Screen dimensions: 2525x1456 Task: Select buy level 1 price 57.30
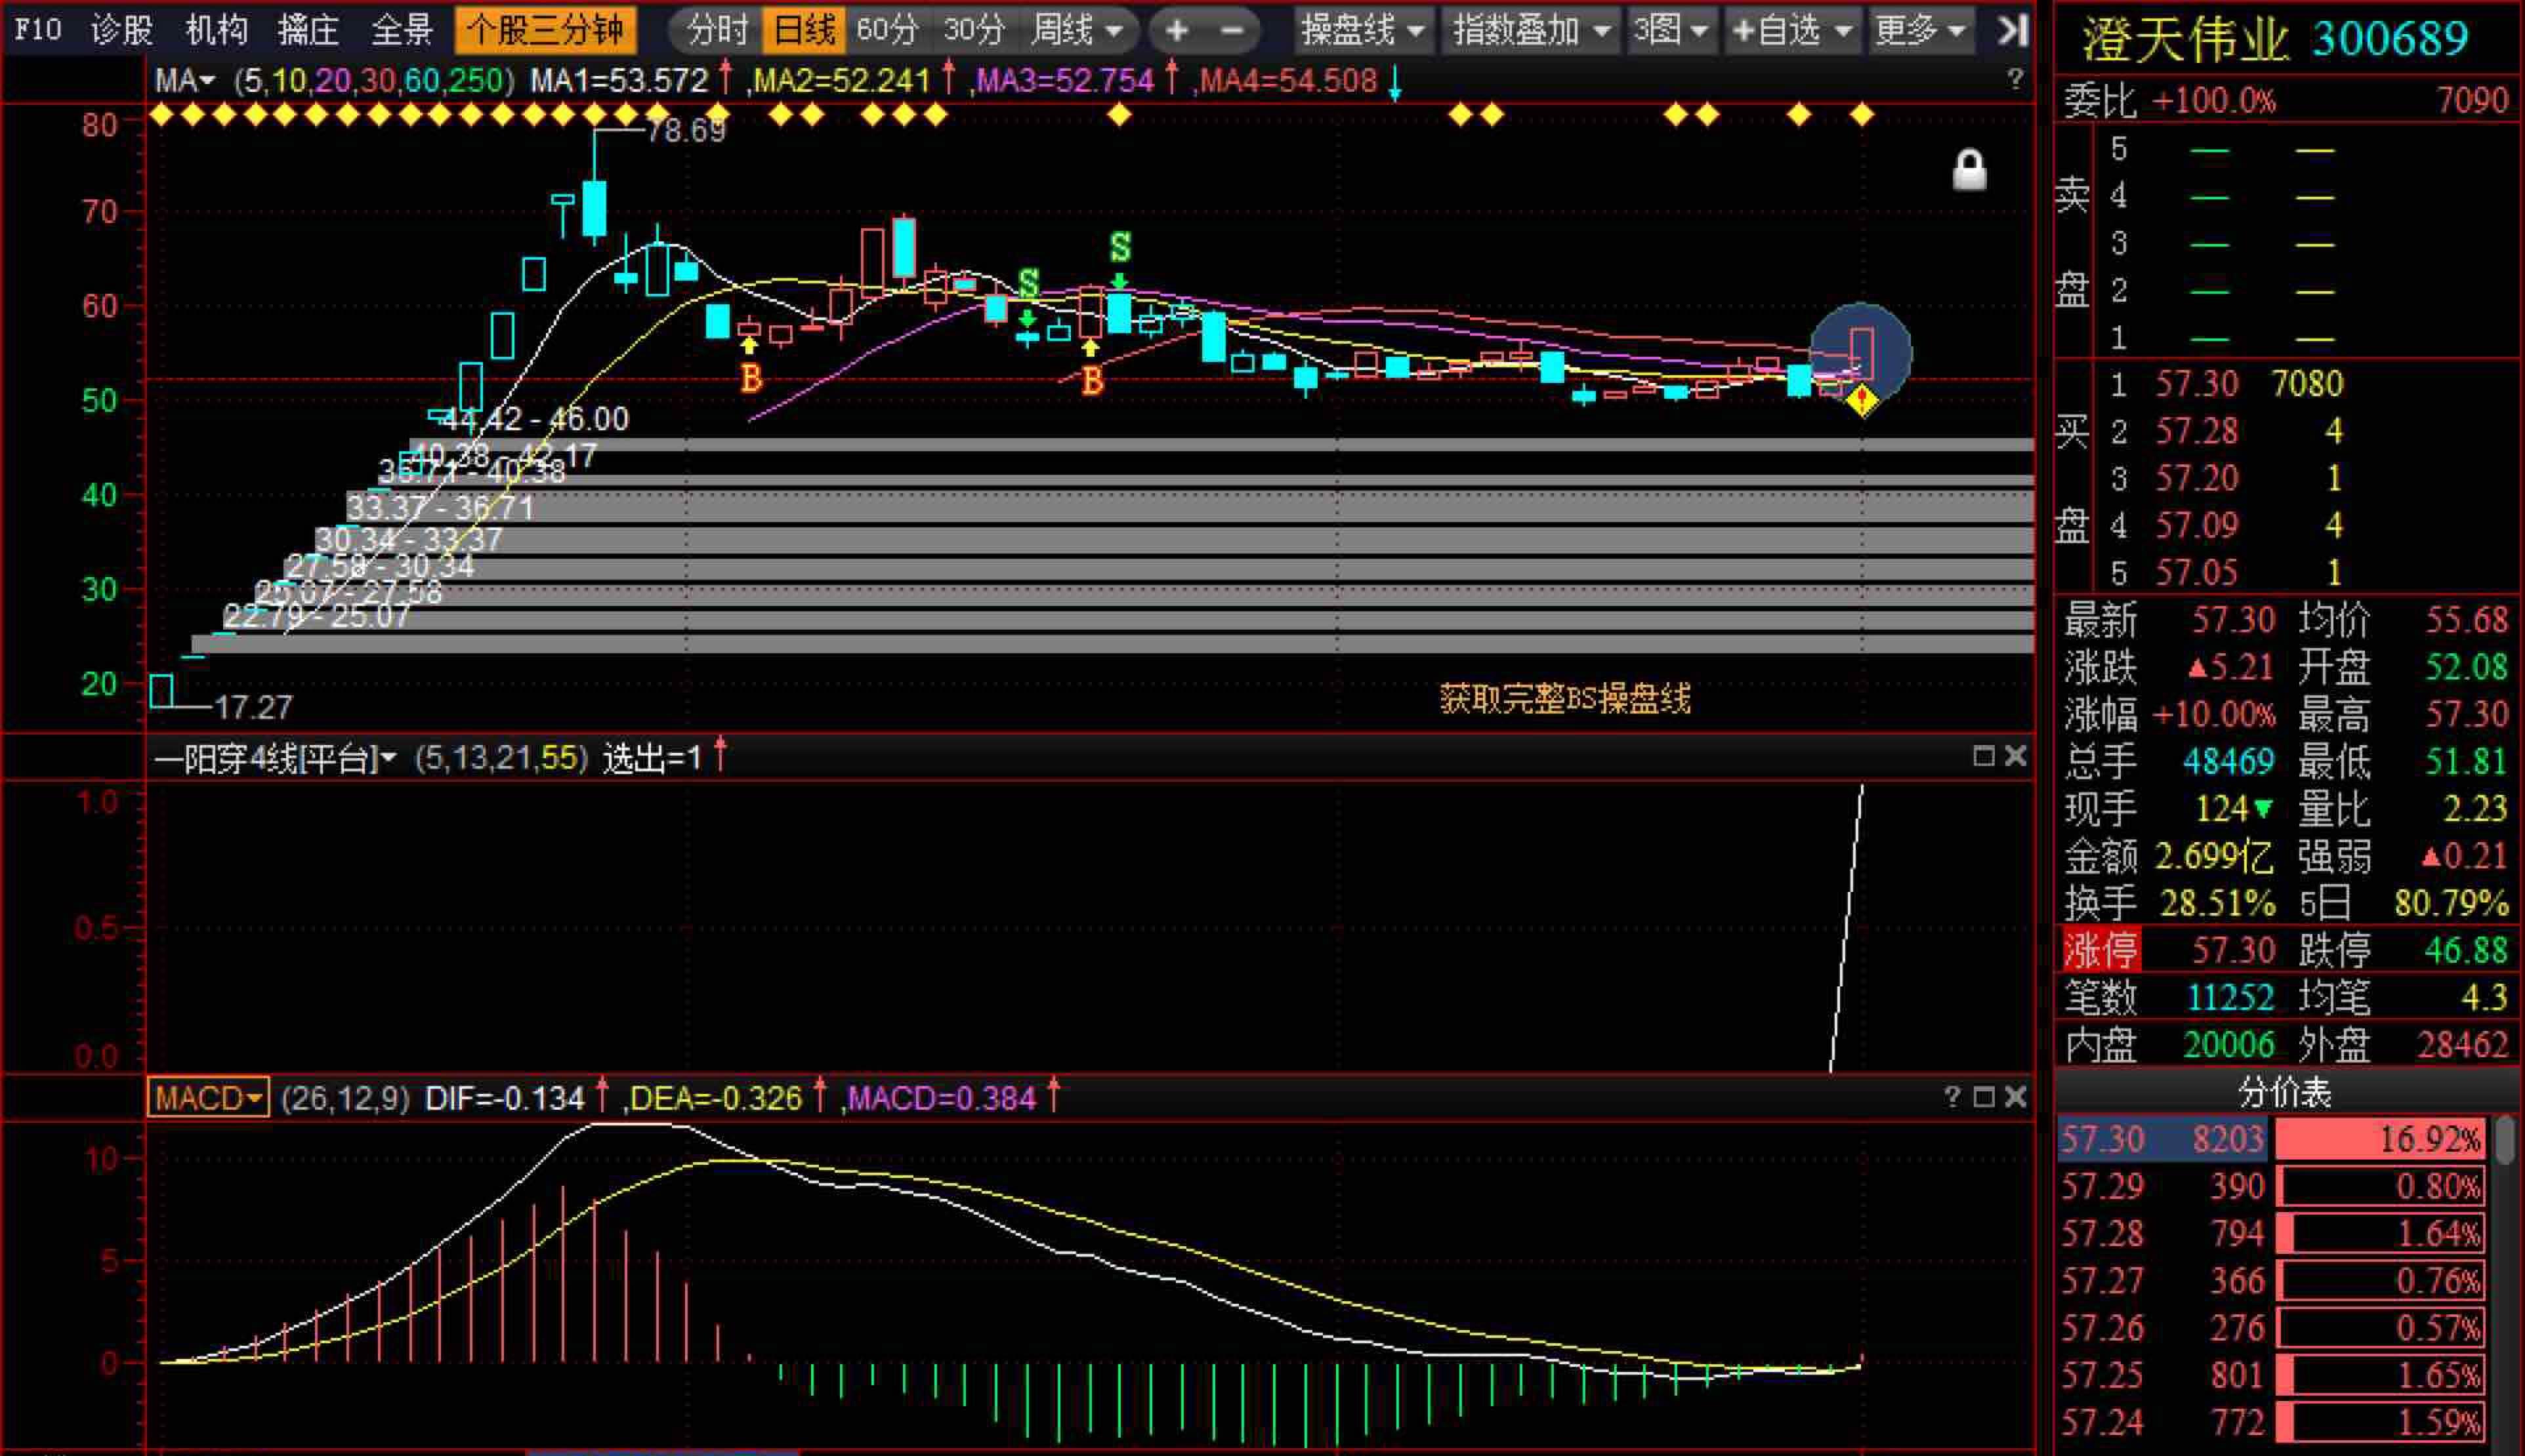tap(2196, 384)
